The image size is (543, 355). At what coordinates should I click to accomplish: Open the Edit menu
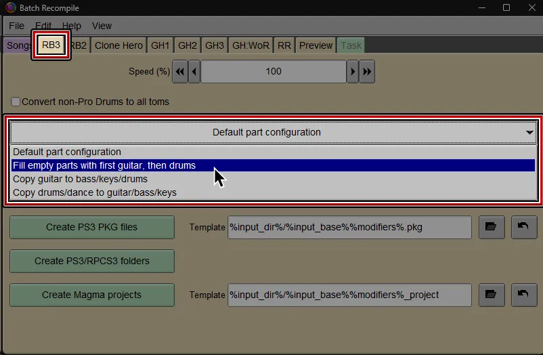coord(43,26)
